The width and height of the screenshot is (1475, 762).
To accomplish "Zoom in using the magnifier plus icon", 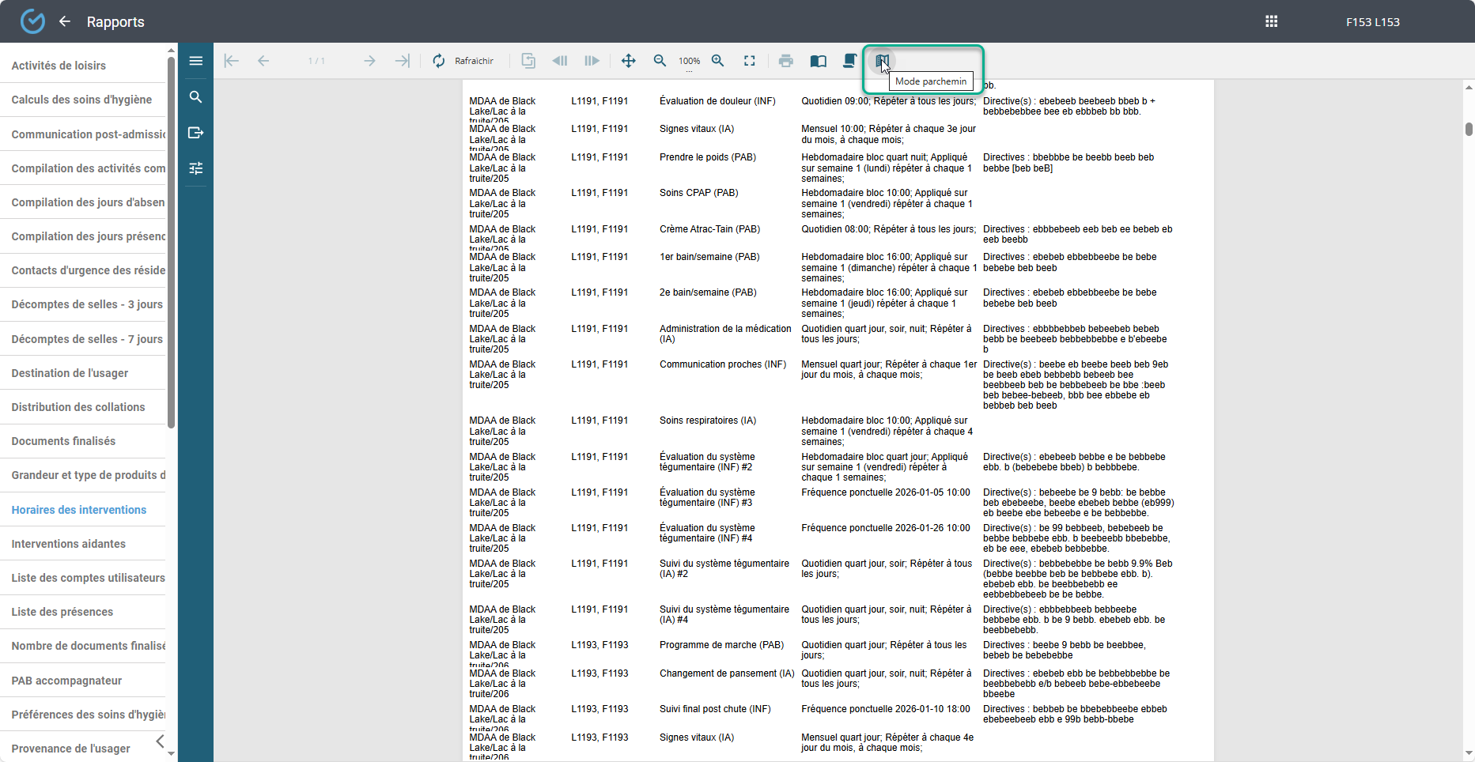I will tap(718, 61).
